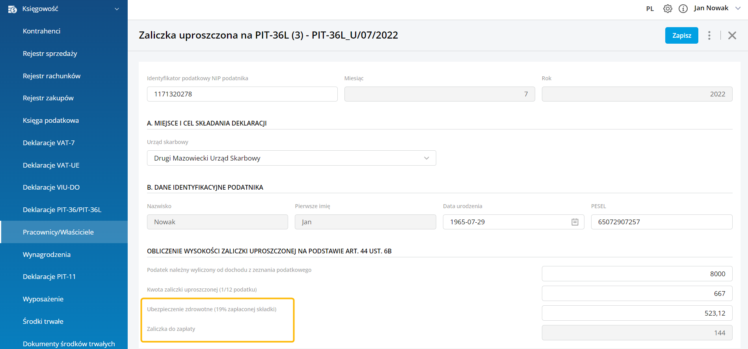Select Deklaracje VAT-7 menu item
This screenshot has height=349, width=748.
(48, 143)
